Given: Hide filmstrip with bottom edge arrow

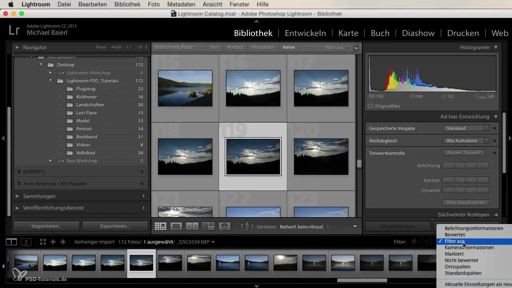Looking at the screenshot, I should (x=256, y=286).
